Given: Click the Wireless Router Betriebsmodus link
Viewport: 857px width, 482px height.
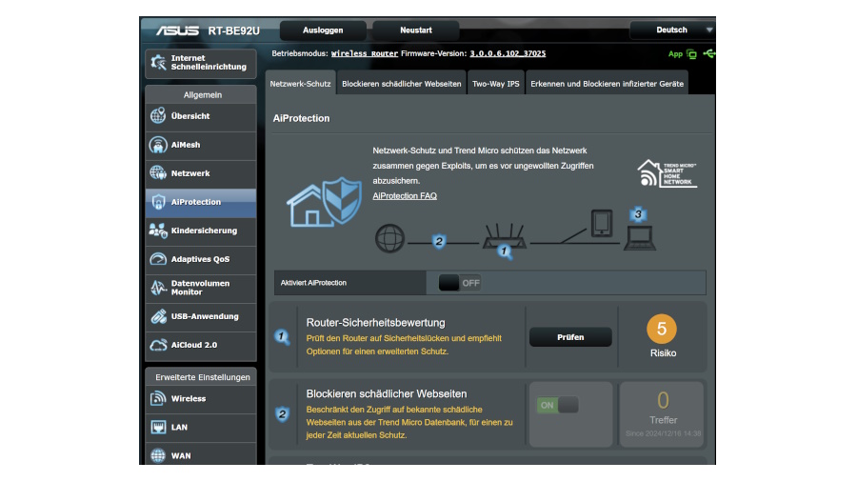Looking at the screenshot, I should point(365,53).
